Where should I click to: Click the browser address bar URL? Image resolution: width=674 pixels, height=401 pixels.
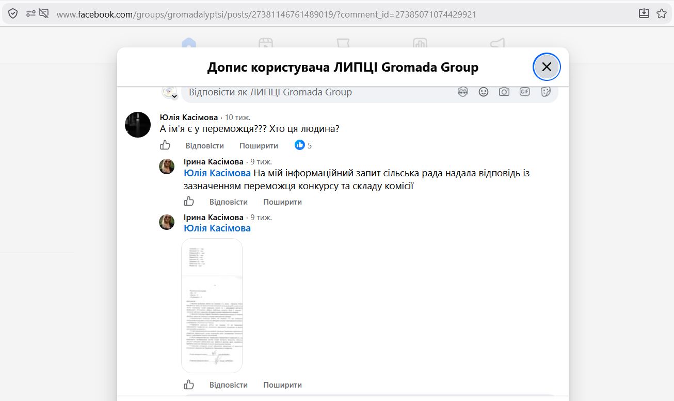pos(266,14)
